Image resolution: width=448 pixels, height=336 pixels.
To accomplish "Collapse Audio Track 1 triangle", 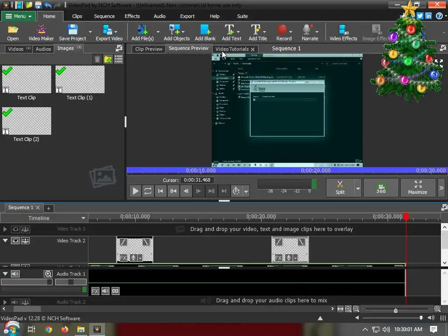I will 5,274.
